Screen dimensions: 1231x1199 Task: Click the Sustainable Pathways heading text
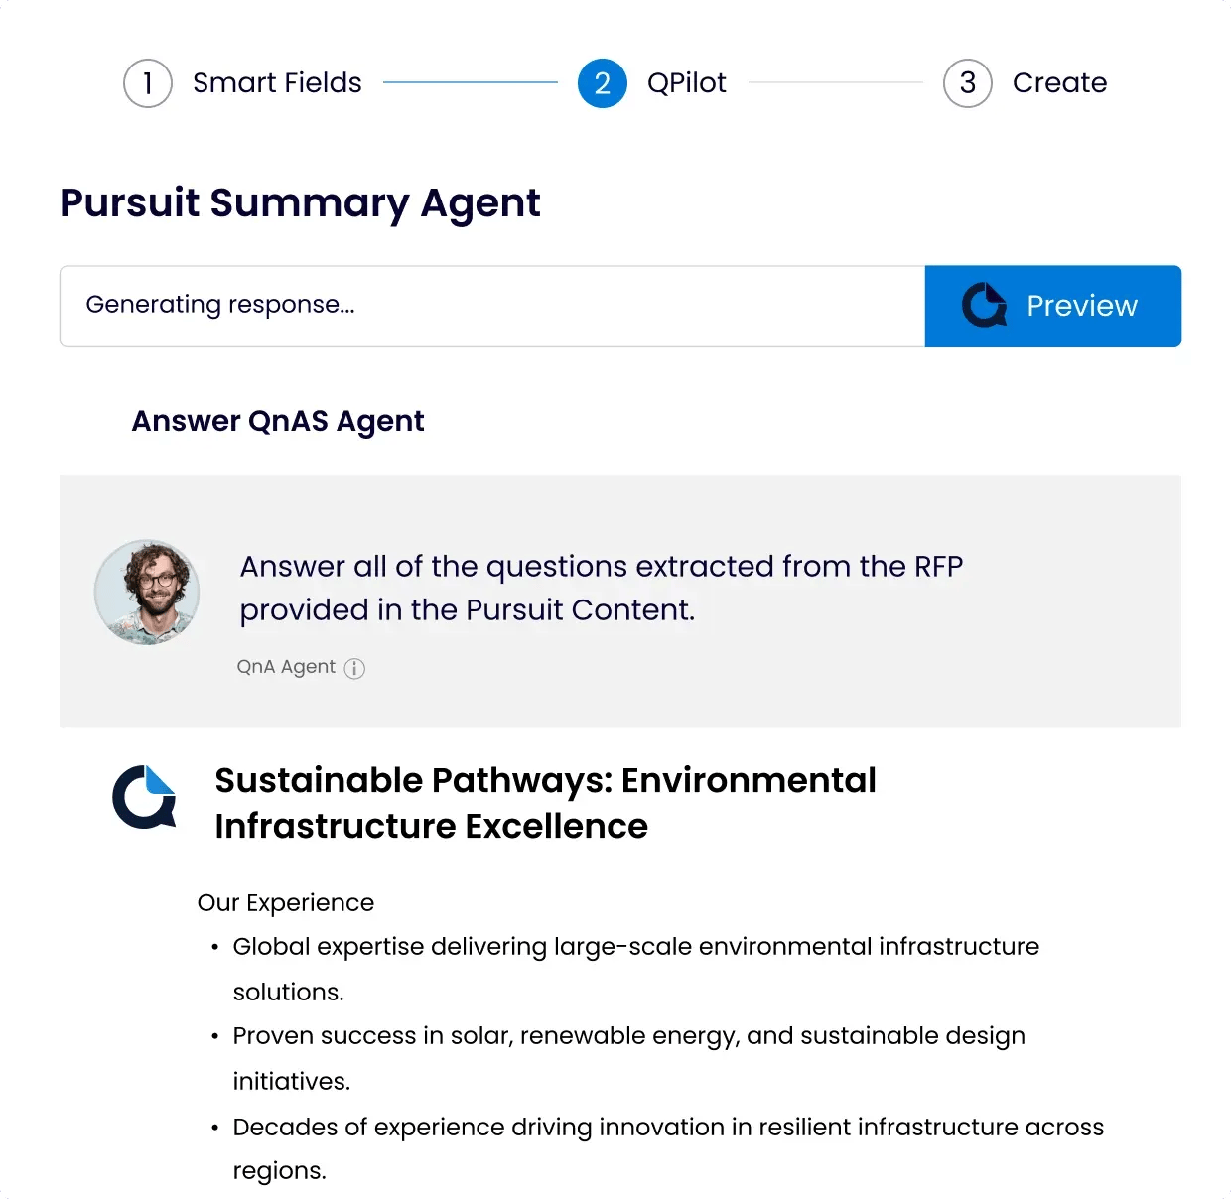point(545,803)
